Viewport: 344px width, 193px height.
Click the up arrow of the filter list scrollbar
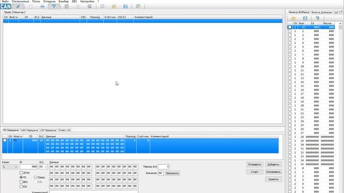coord(340,24)
